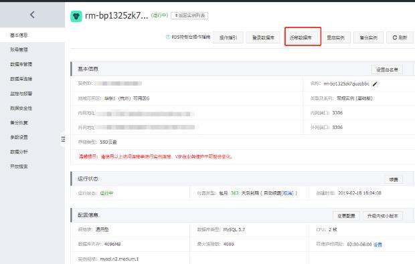
Task: Click the instance name rm-bp1325zk7guzobbc
Action: [346, 84]
